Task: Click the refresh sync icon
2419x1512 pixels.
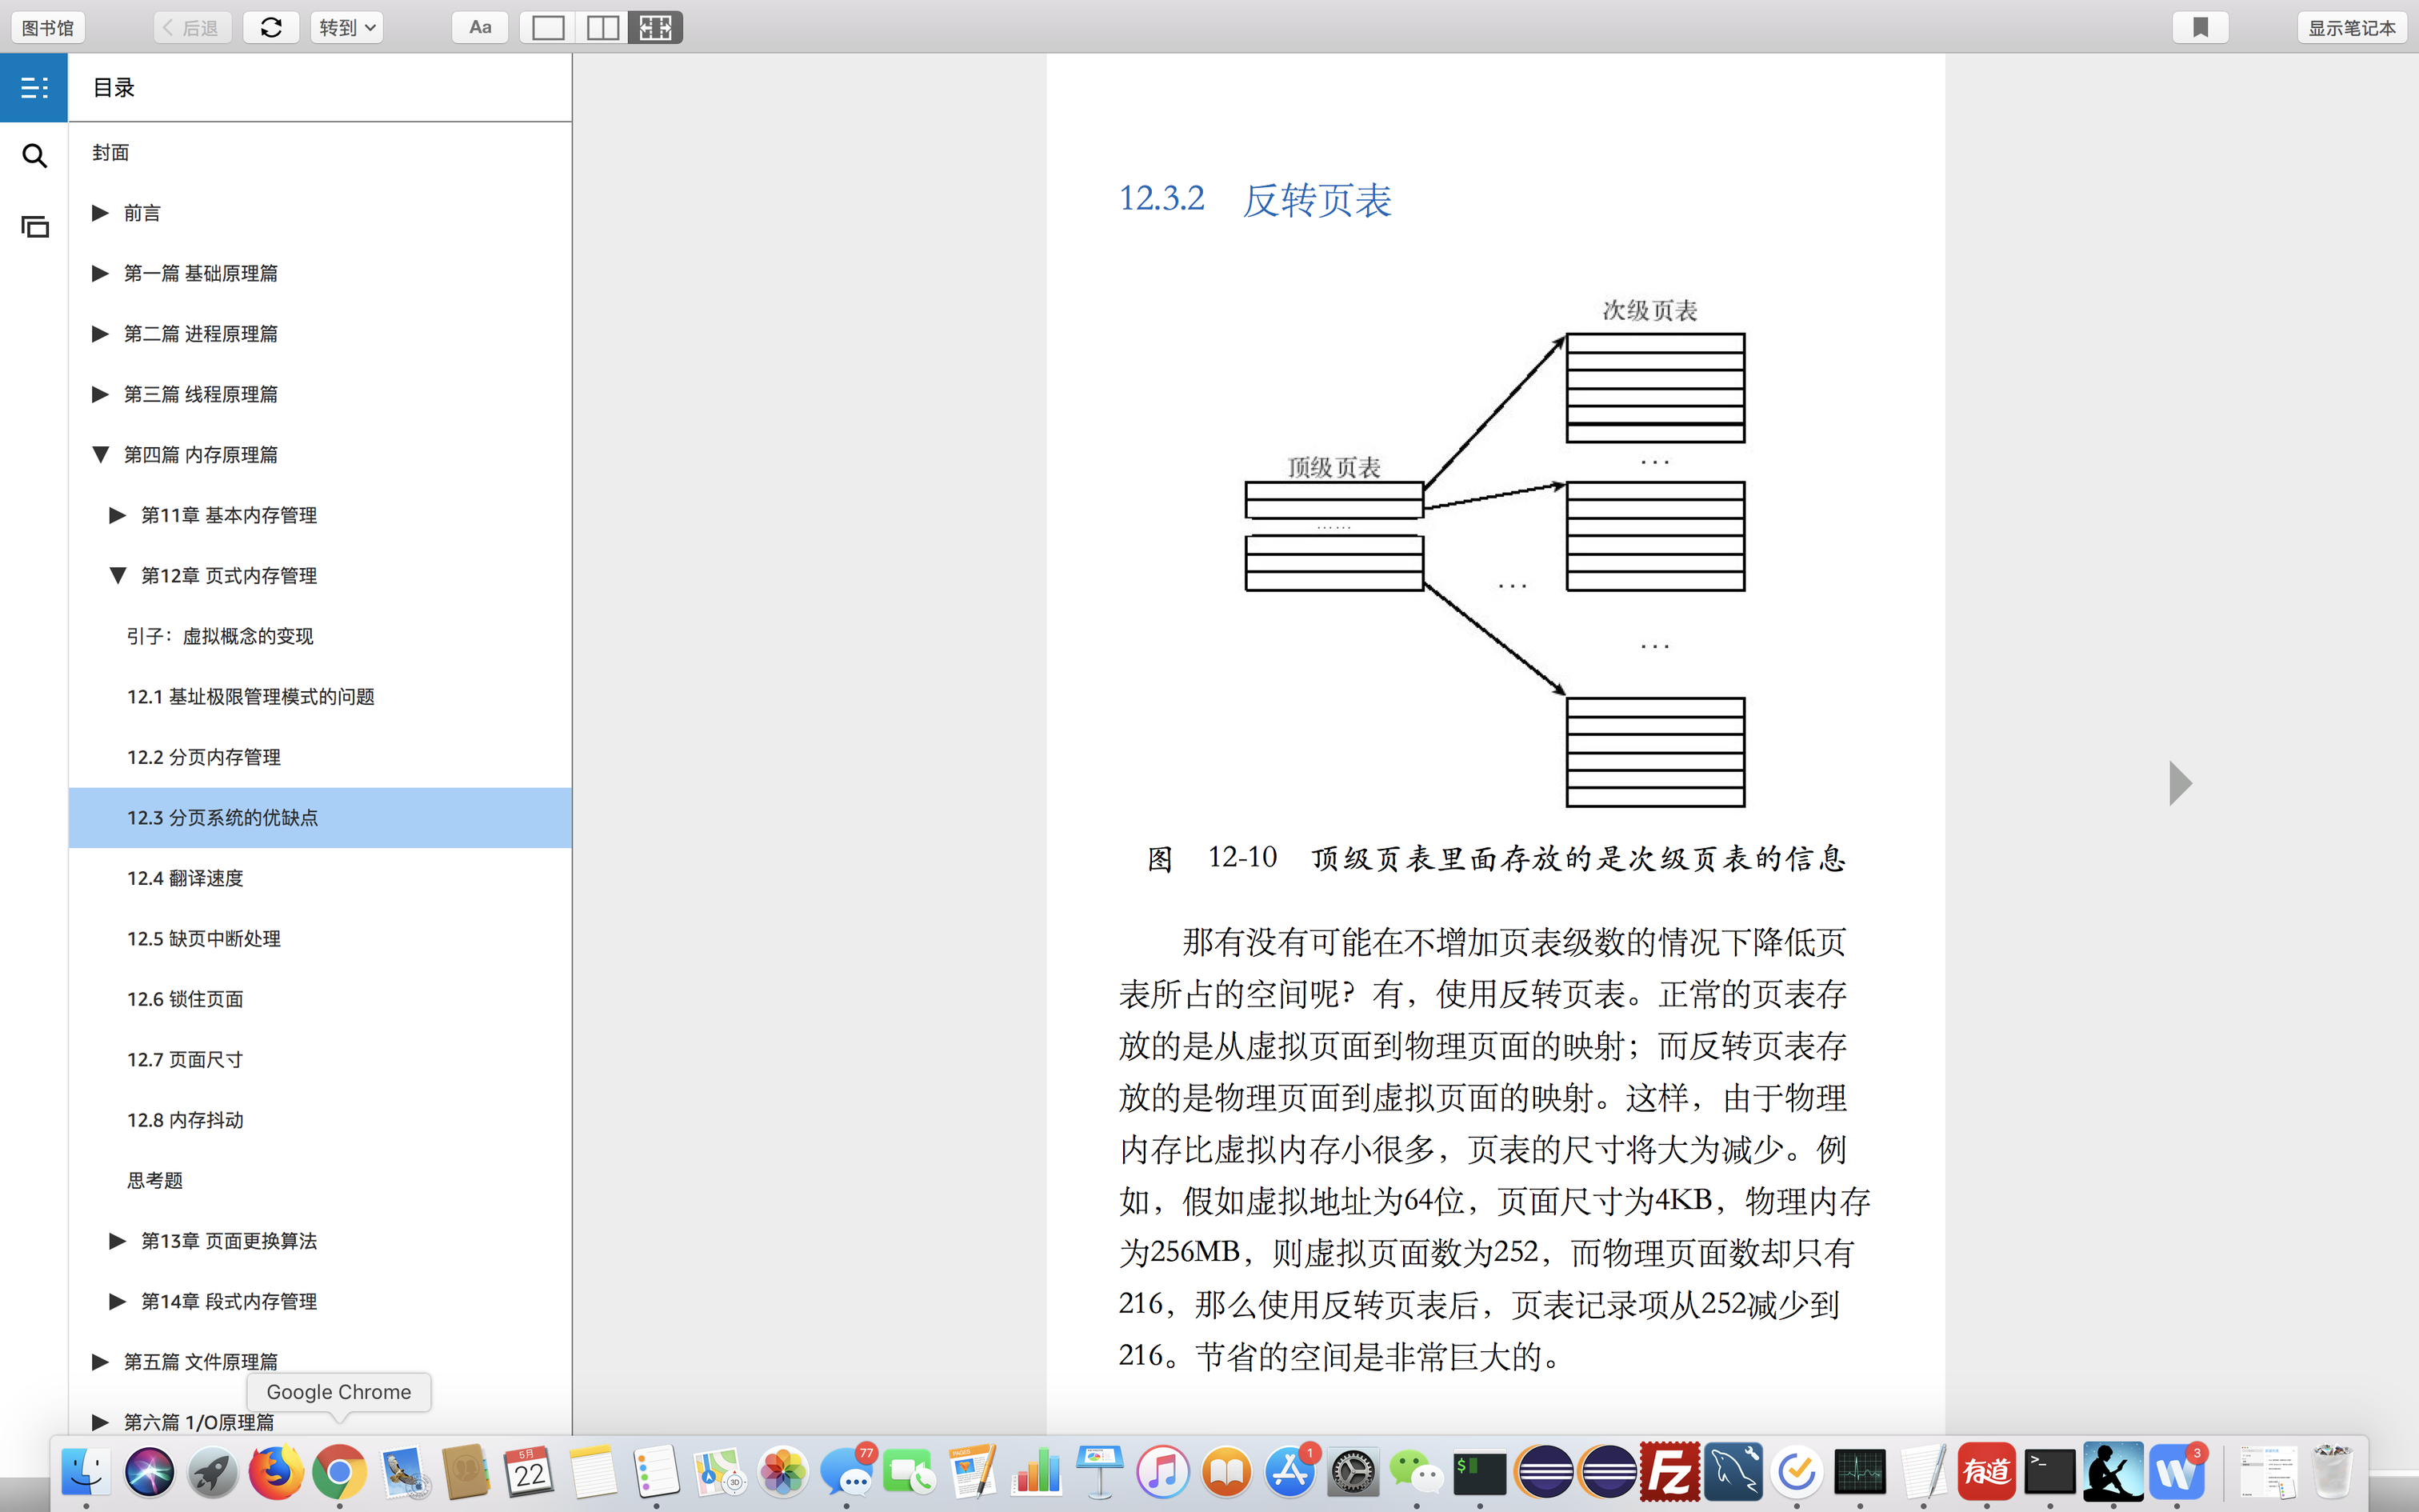Action: pyautogui.click(x=271, y=27)
